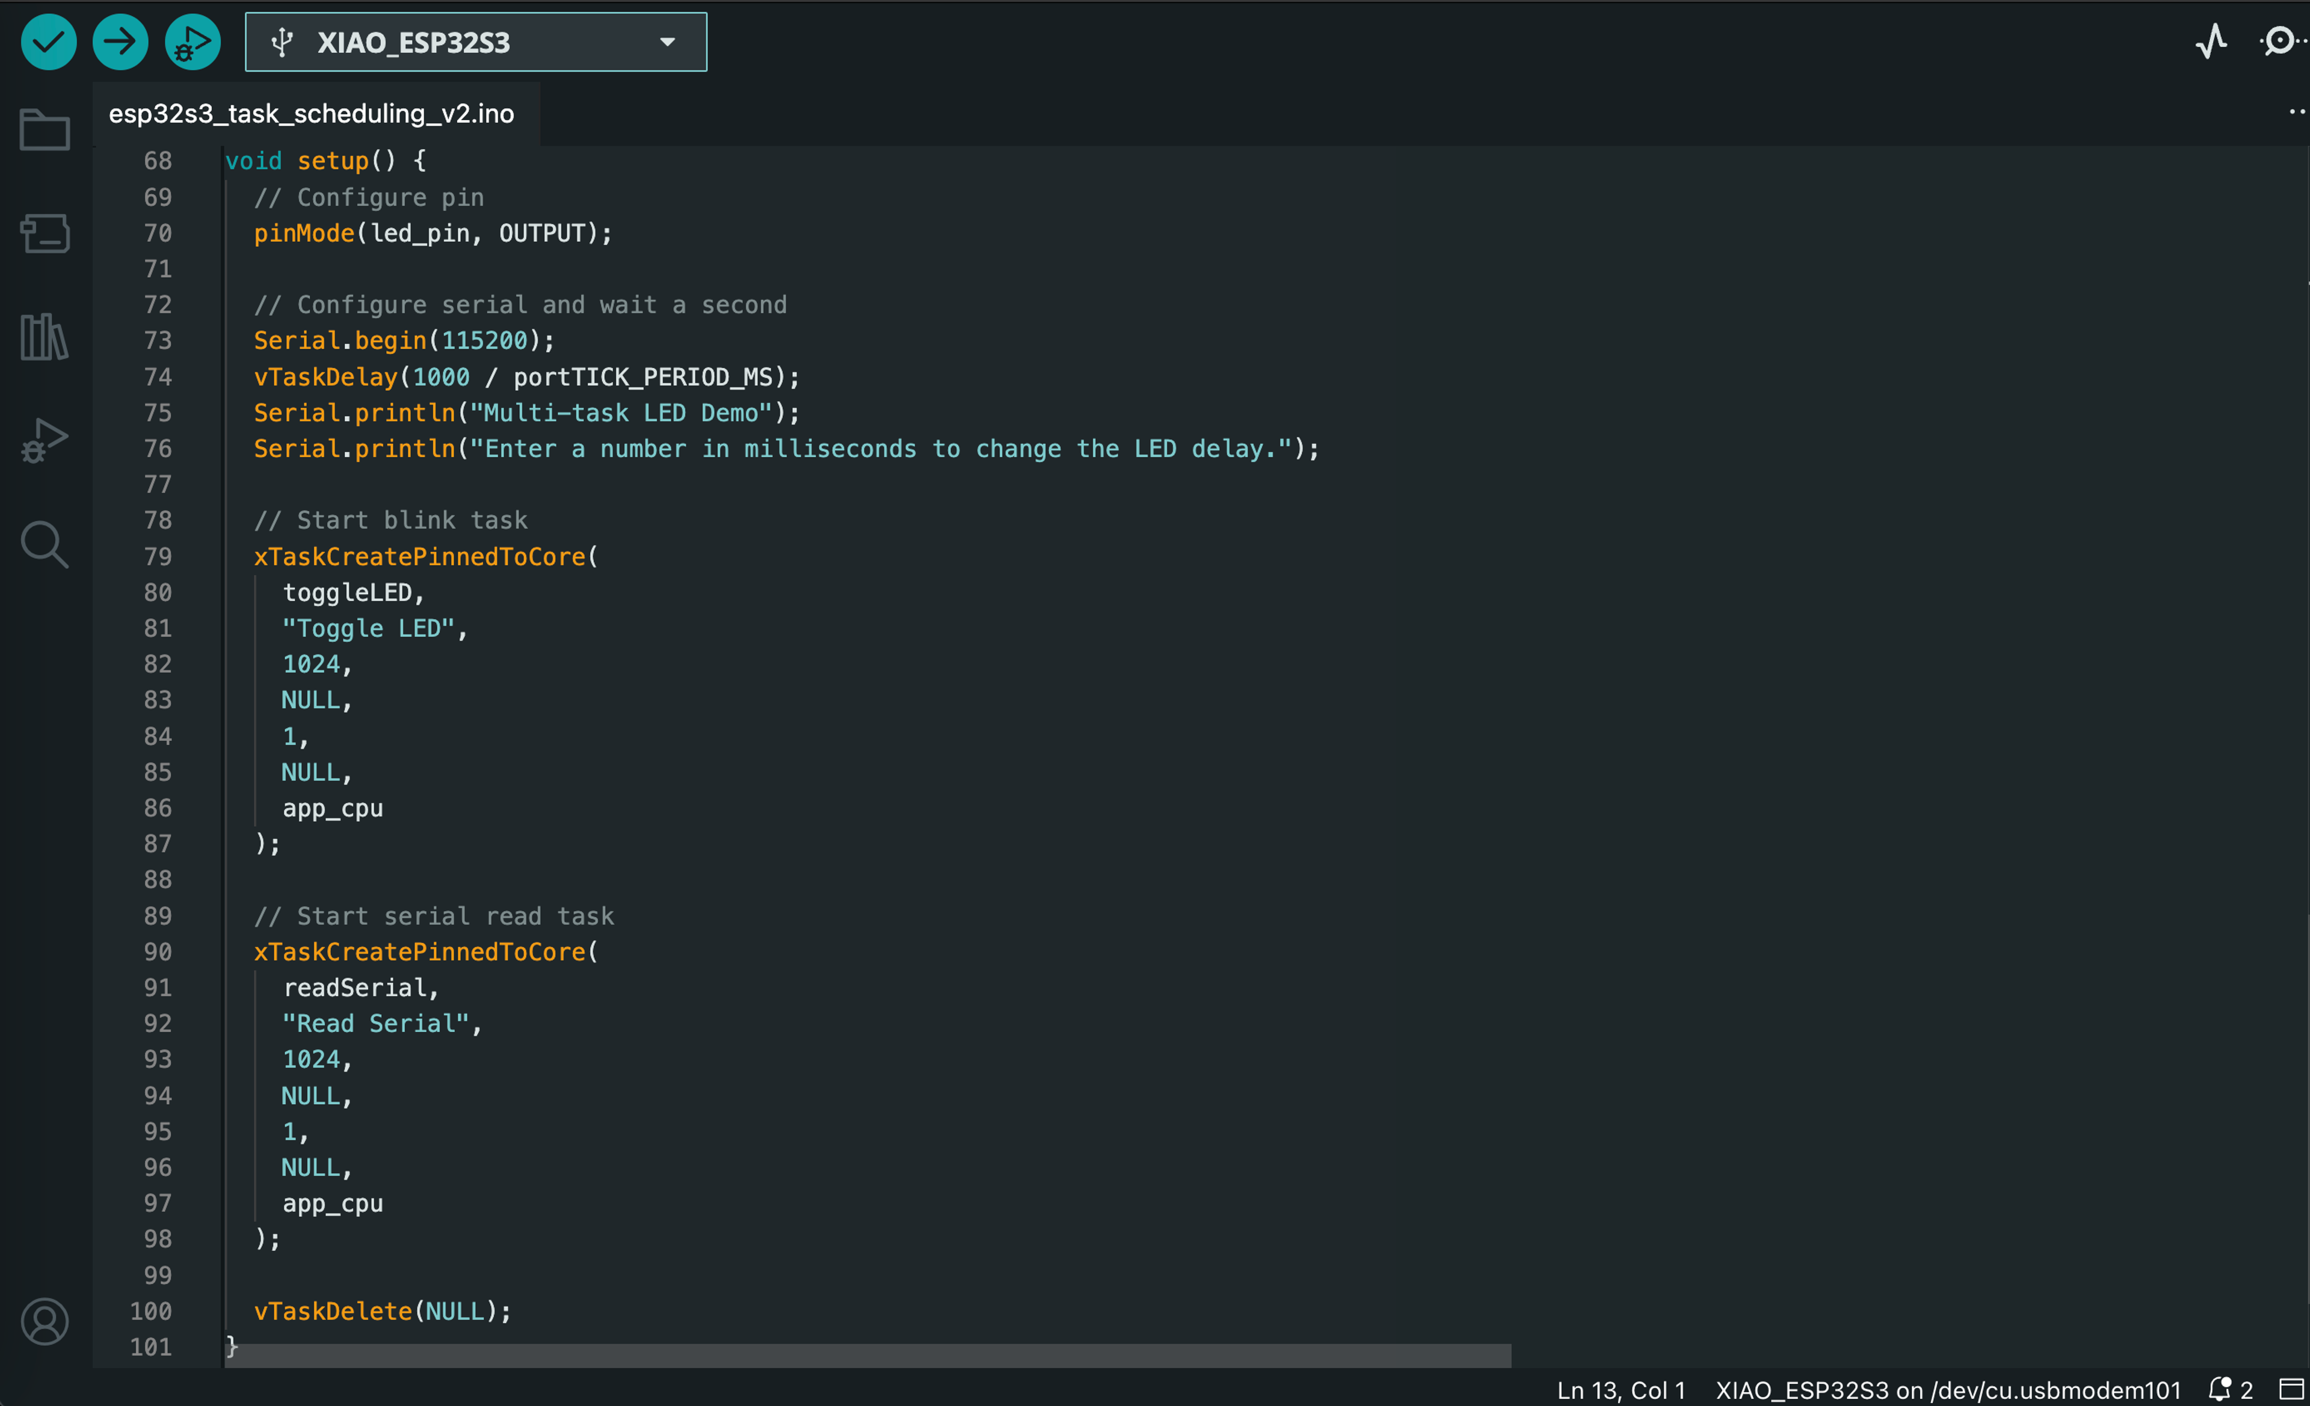Click the Upload arrow button

pyautogui.click(x=120, y=42)
